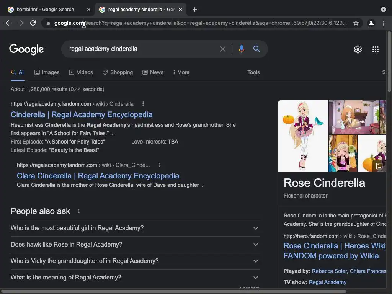Viewport: 392px width, 294px height.
Task: Click the lock icon in address bar
Action: pos(48,23)
